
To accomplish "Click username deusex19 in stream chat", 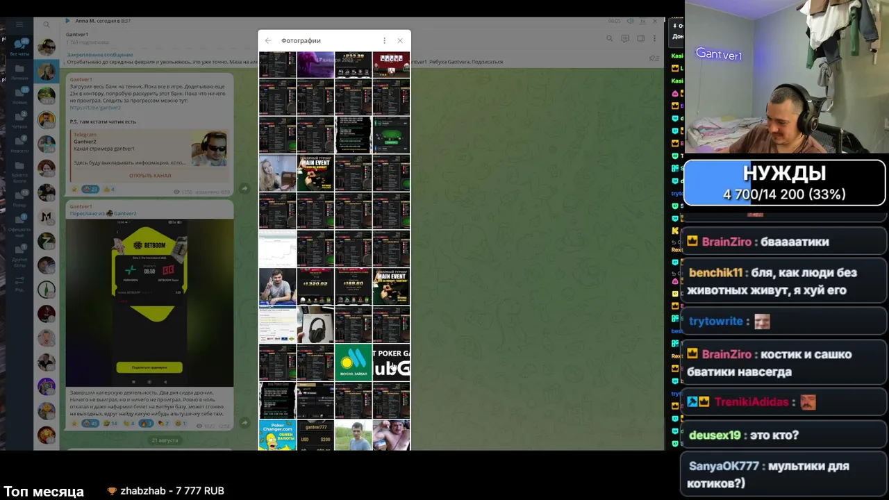I will click(x=715, y=435).
